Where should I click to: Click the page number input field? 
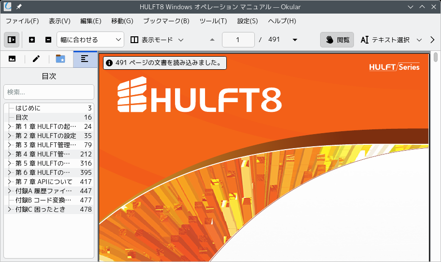tap(238, 40)
